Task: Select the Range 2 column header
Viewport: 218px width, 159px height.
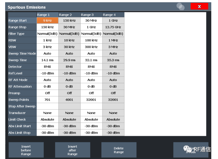Action: 69,15
